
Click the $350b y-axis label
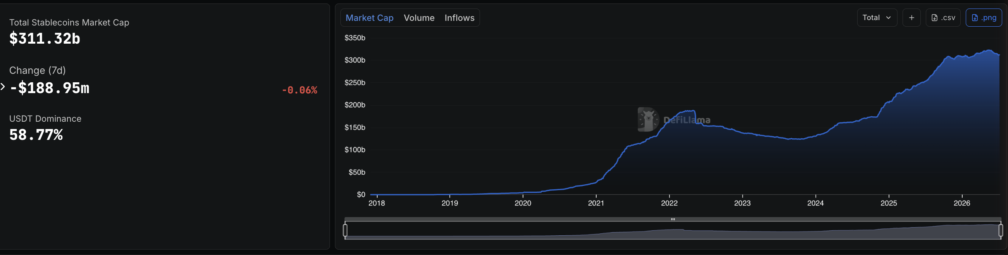click(355, 38)
